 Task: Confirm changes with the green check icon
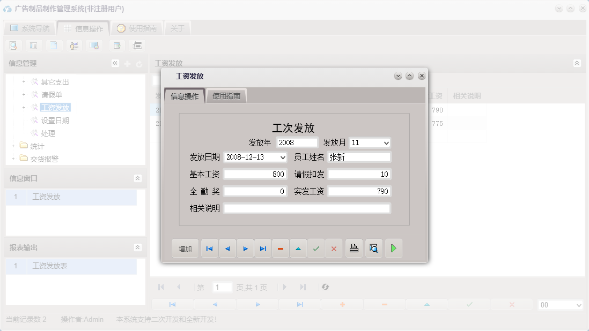[x=316, y=248]
